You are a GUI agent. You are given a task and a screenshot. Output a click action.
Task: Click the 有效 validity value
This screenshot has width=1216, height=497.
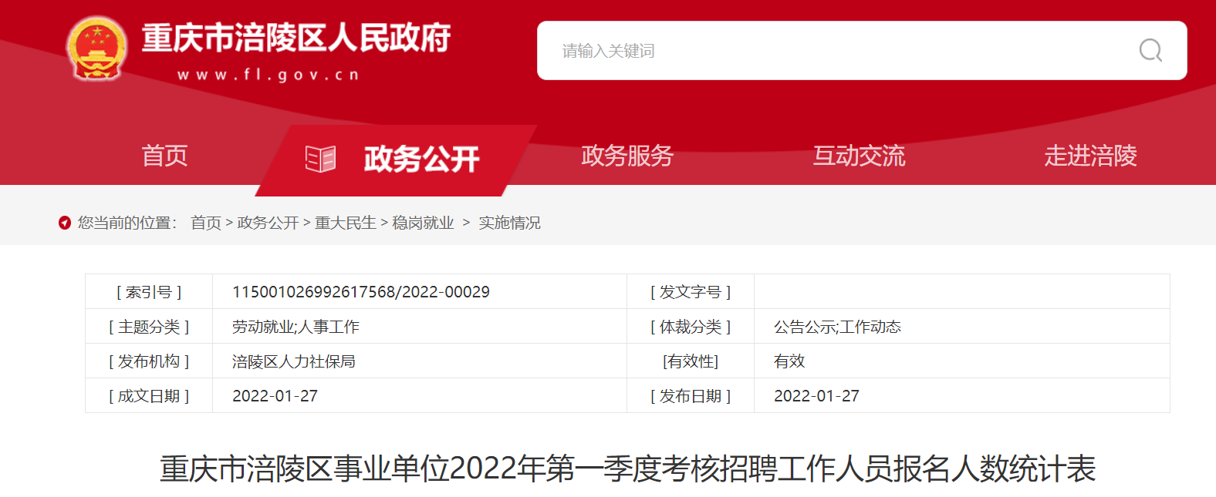tap(789, 361)
